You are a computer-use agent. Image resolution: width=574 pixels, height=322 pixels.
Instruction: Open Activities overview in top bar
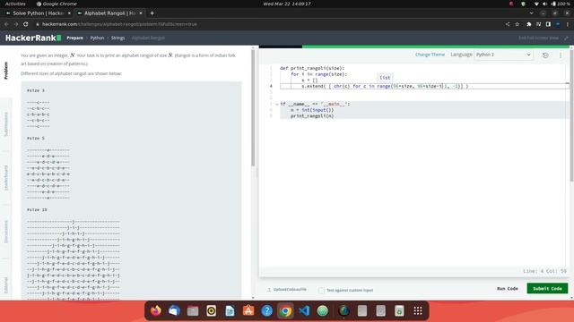(x=15, y=4)
